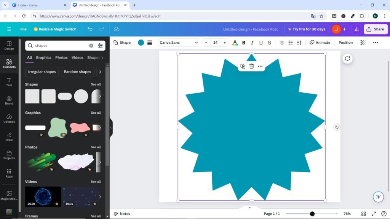Click the duplicate icon above the shape
The height and width of the screenshot is (219, 390).
[x=243, y=66]
